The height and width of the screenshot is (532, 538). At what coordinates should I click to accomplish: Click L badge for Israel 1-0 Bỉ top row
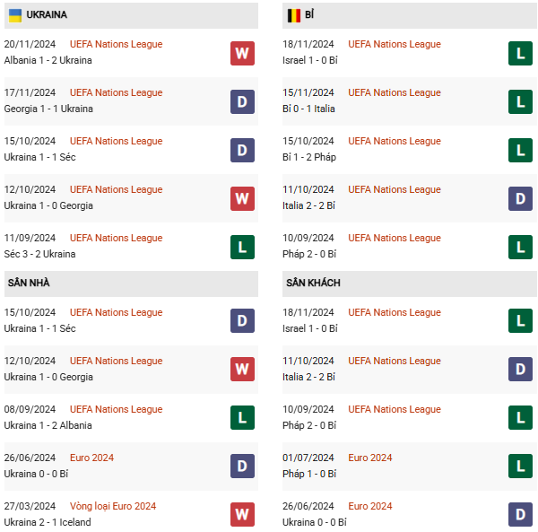pyautogui.click(x=520, y=53)
